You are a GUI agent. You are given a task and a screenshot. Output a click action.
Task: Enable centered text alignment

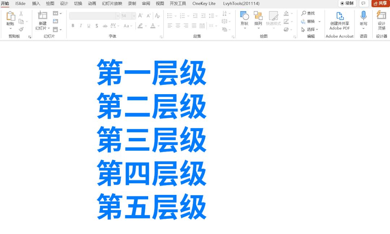[177, 25]
